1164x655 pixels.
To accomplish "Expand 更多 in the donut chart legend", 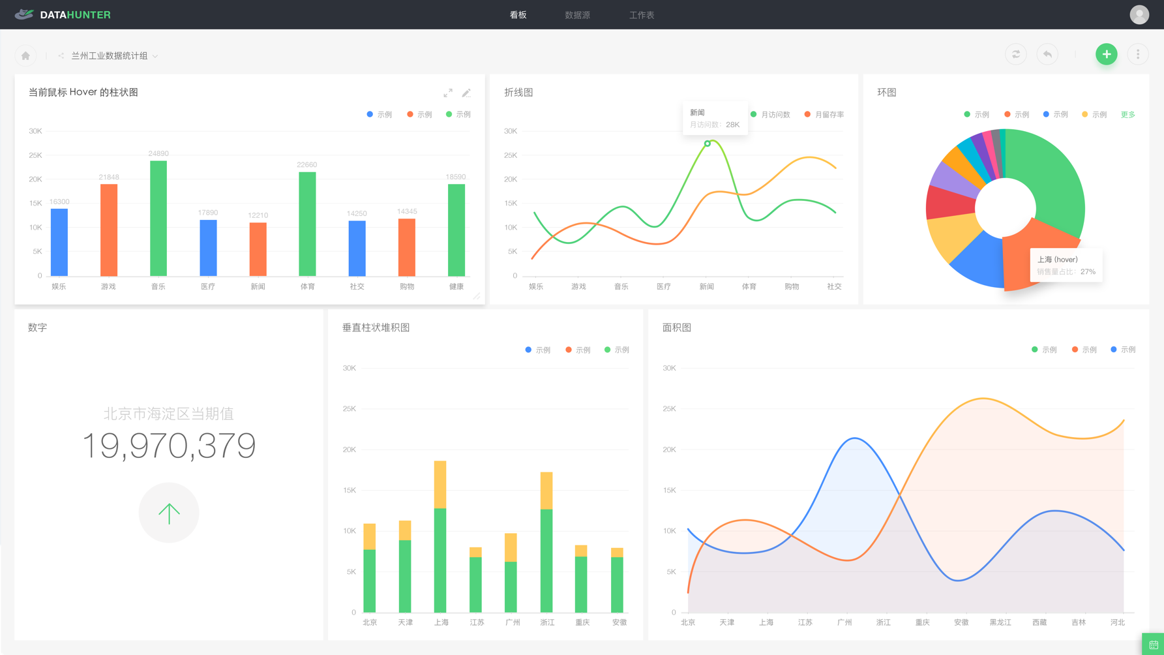I will (x=1127, y=114).
